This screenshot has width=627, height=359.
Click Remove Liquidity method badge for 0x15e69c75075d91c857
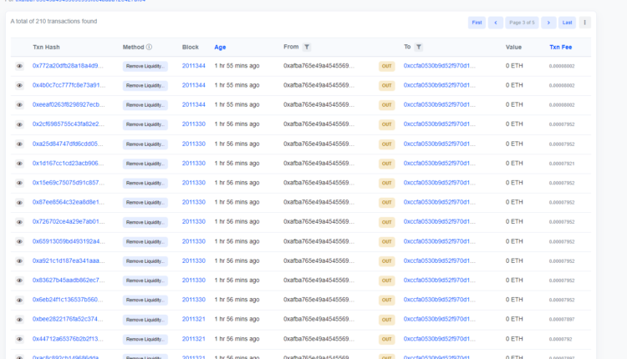tap(145, 183)
